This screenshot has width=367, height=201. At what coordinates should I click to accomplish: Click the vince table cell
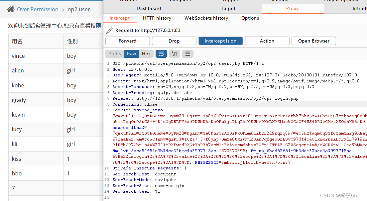(x=36, y=56)
